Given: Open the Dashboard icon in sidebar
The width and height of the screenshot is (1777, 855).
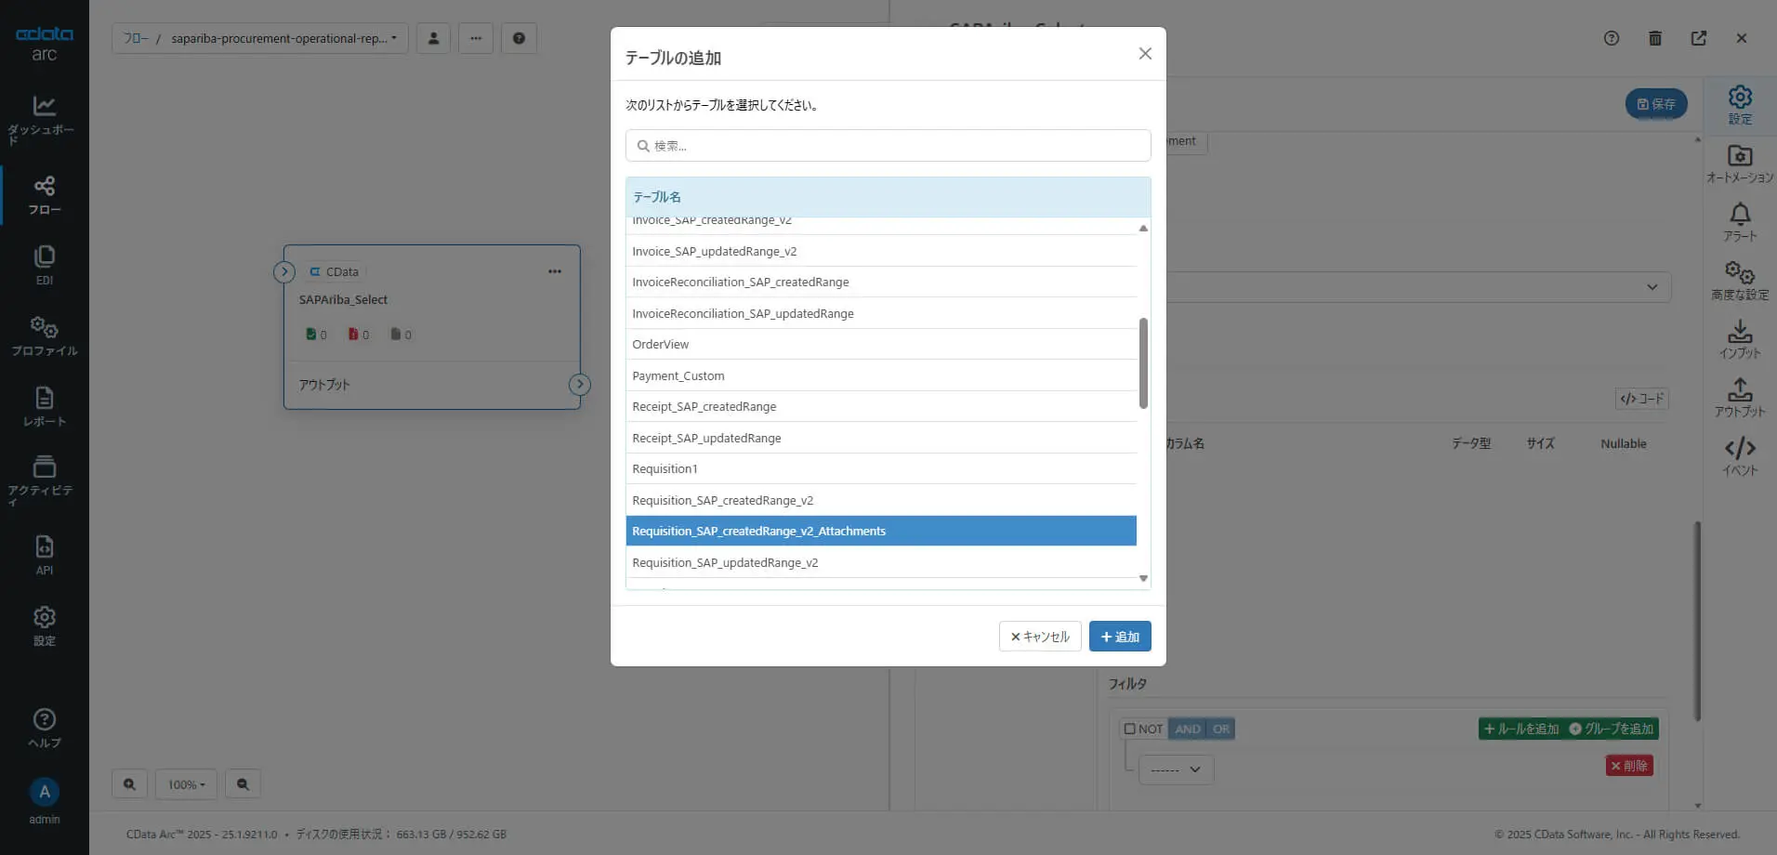Looking at the screenshot, I should coord(44,106).
